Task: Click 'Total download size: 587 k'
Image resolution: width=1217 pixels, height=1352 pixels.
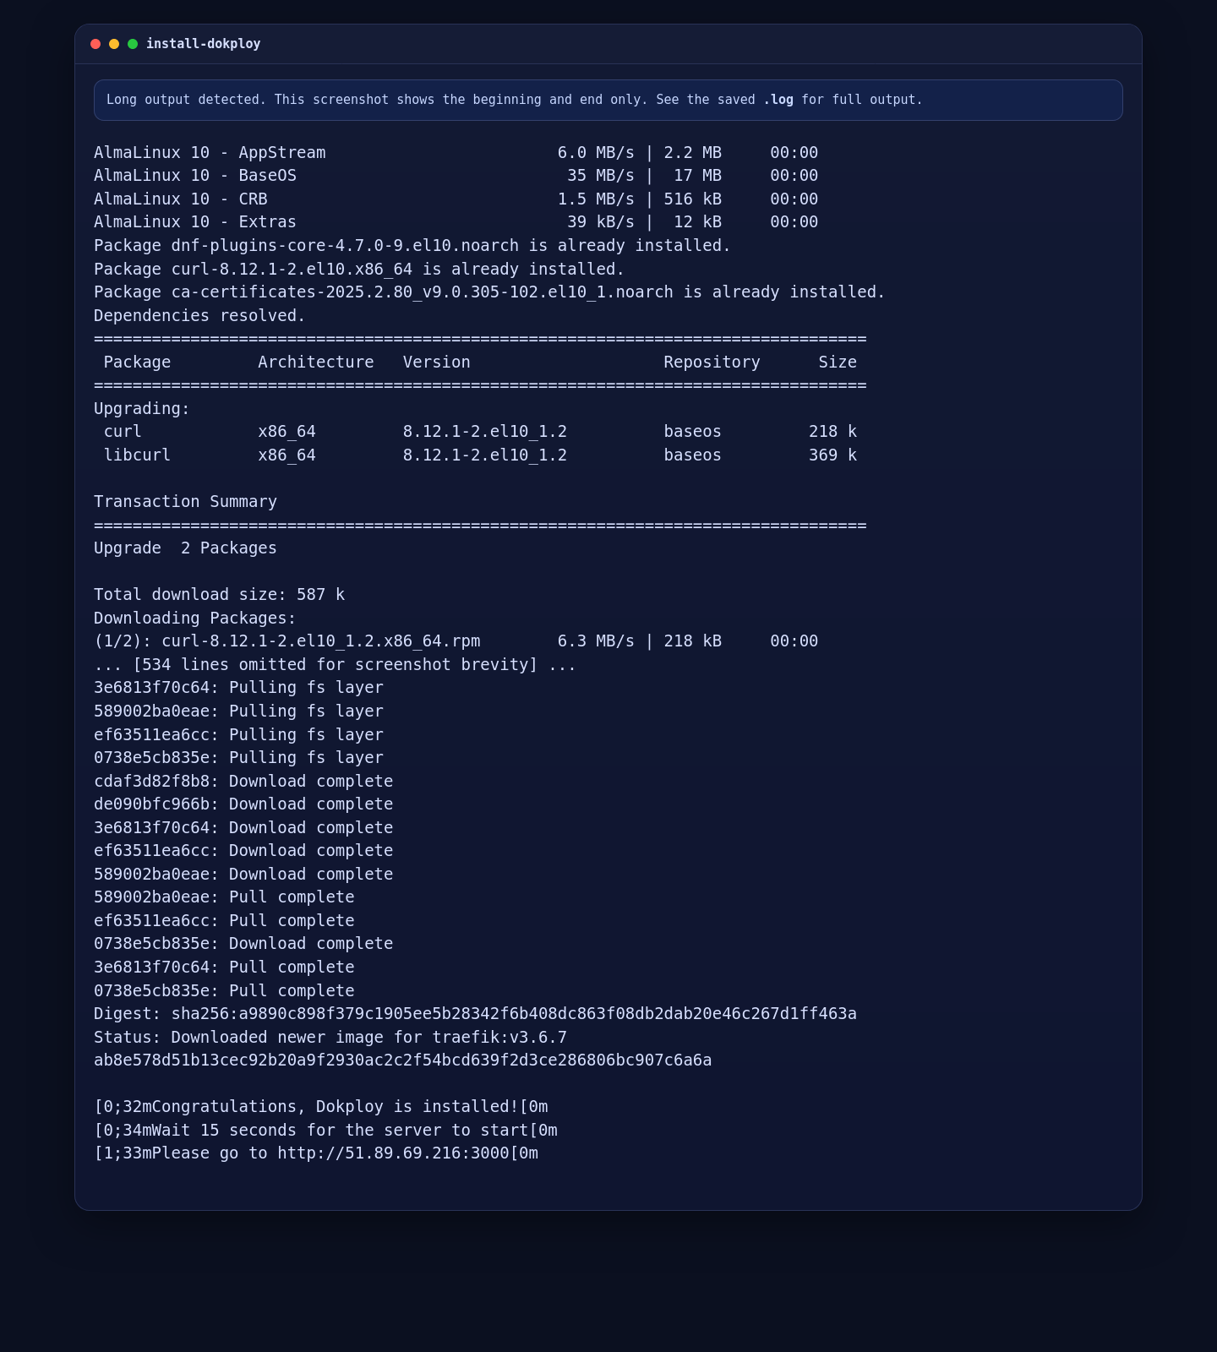Action: click(x=219, y=595)
